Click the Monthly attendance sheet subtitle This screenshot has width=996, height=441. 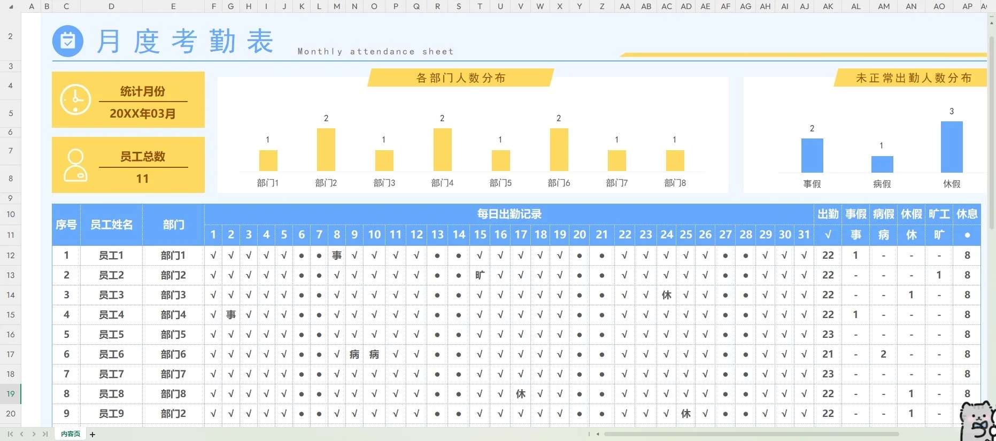(x=375, y=52)
